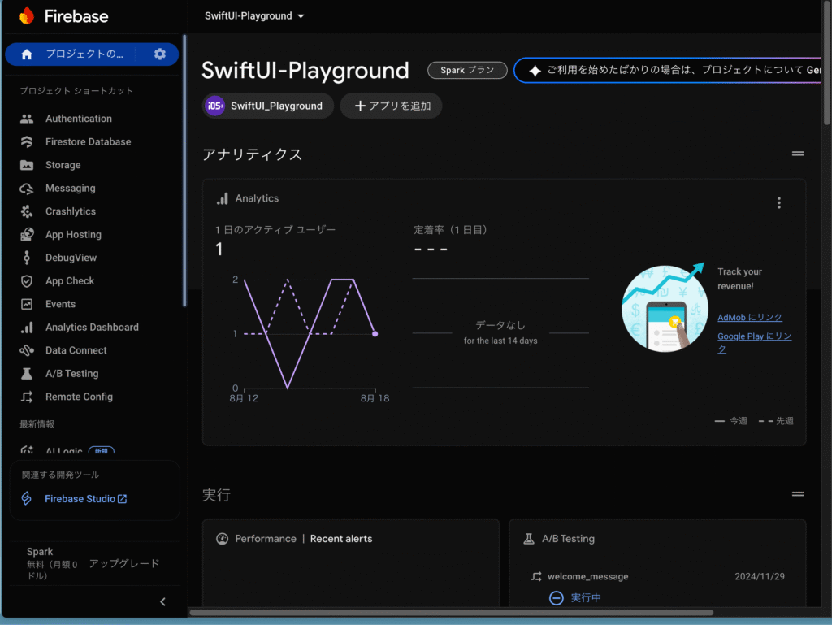Click the Data Connect icon
This screenshot has width=832, height=625.
pos(27,351)
